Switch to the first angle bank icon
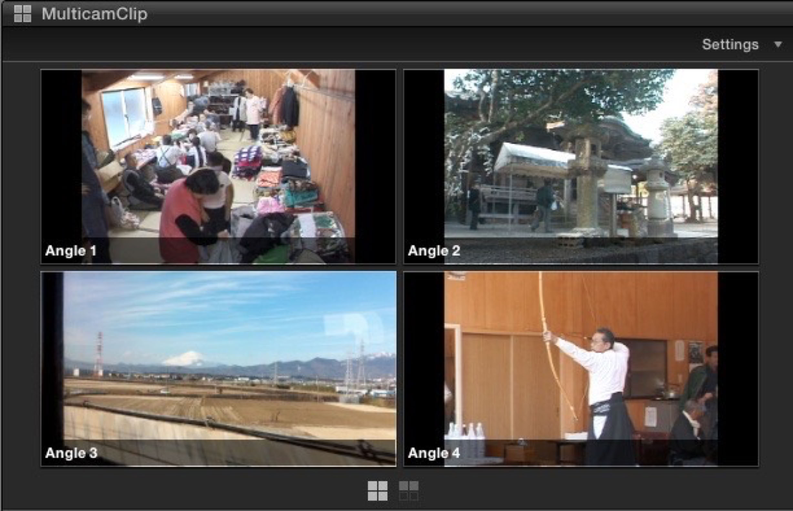 (377, 491)
